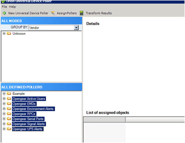
Task: Click the Details heading
Action: click(x=93, y=24)
